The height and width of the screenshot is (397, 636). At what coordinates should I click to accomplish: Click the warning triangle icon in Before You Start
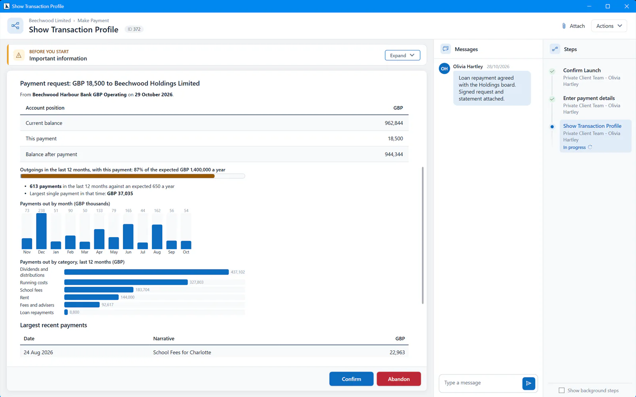point(19,55)
